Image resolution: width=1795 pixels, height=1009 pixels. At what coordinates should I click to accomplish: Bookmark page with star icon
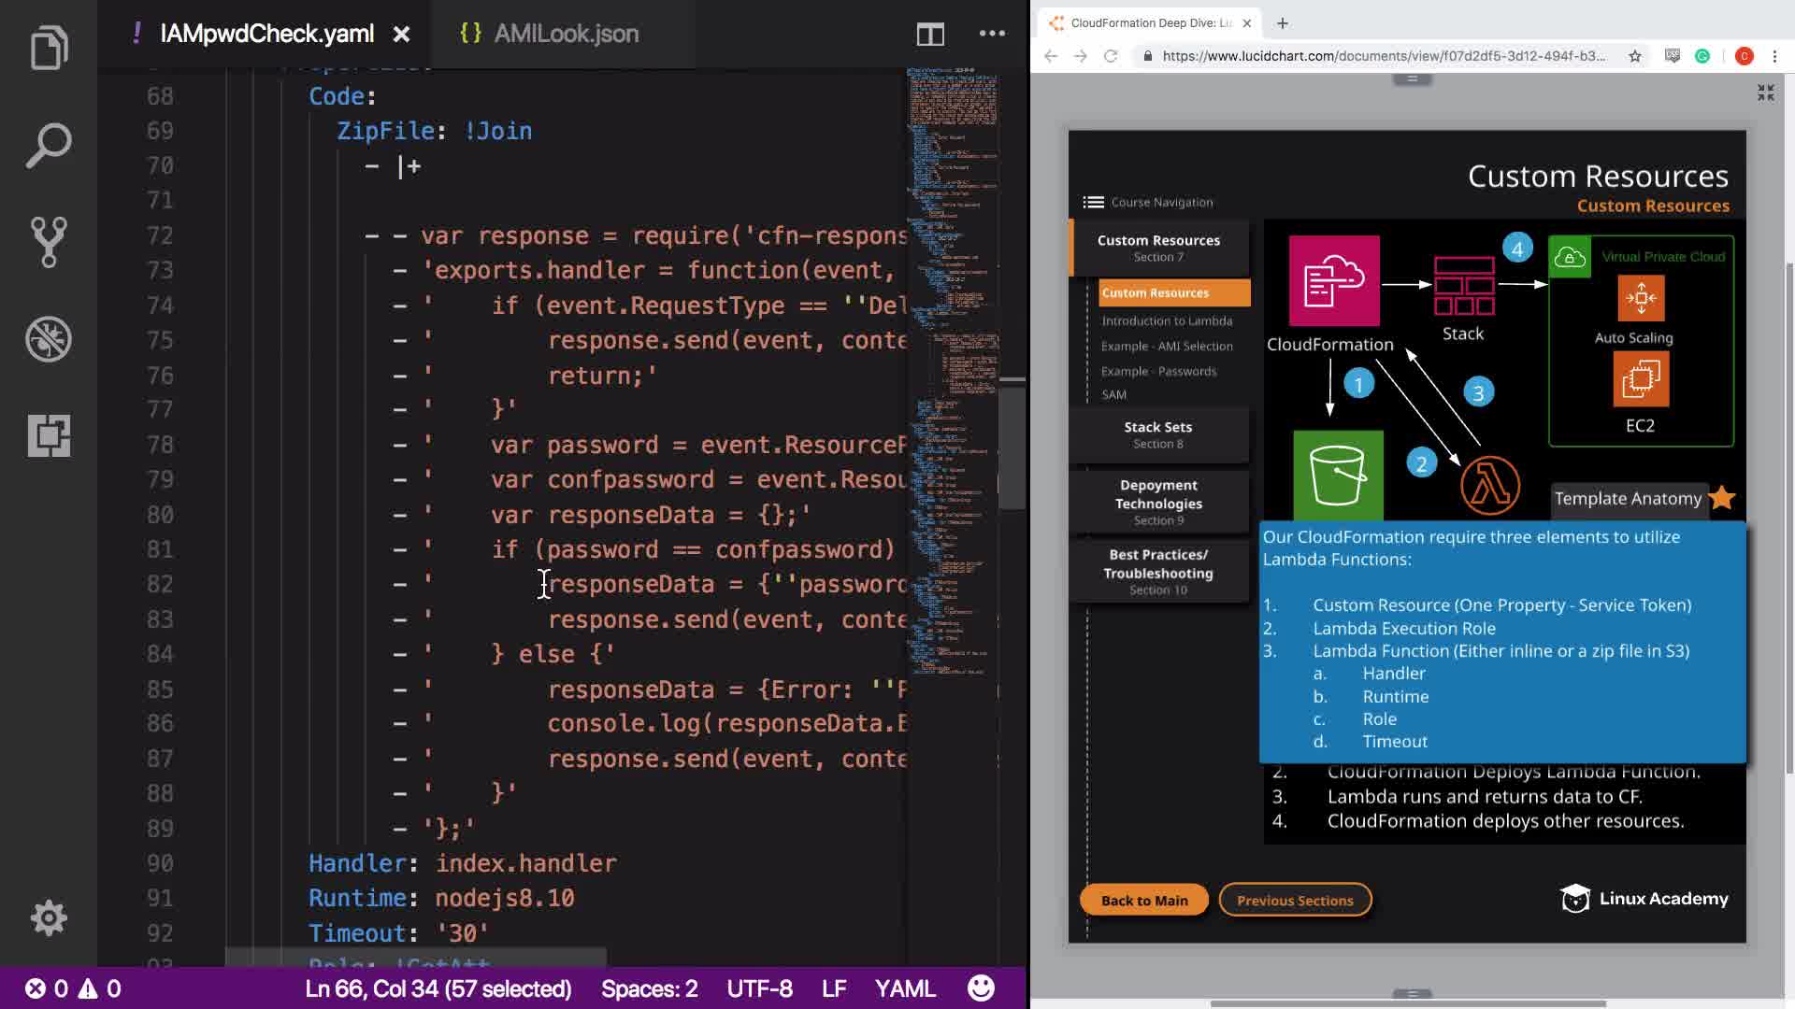tap(1634, 56)
